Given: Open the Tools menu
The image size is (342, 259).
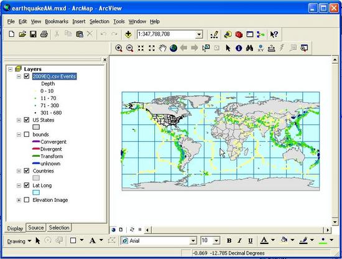Looking at the screenshot, I should (x=119, y=21).
